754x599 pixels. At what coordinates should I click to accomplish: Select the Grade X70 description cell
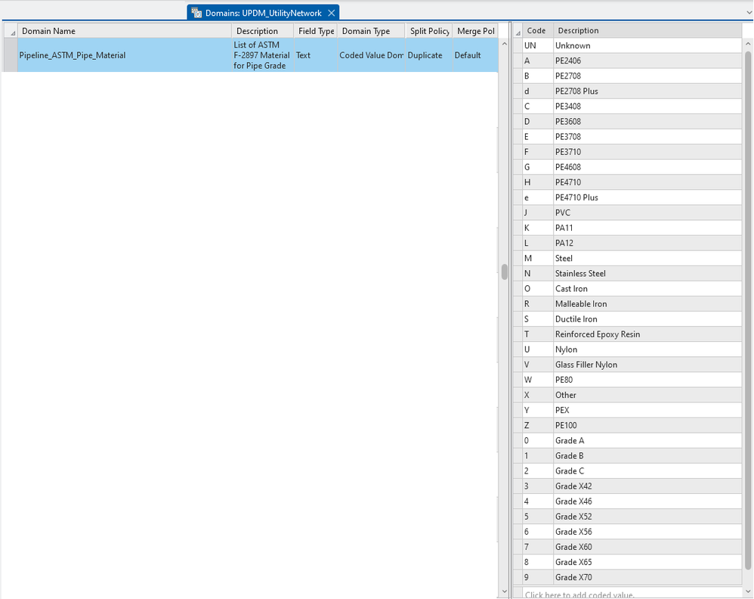(x=647, y=577)
